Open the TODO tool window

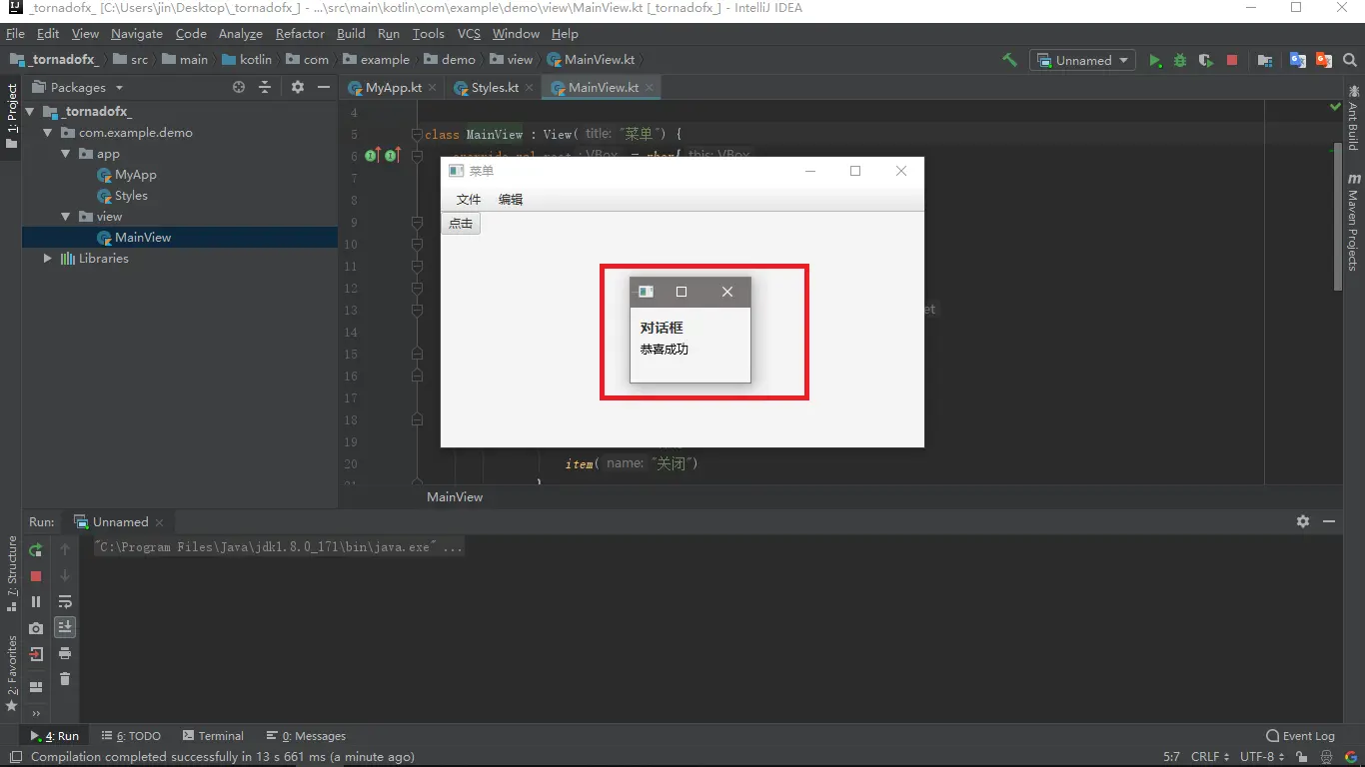(131, 736)
